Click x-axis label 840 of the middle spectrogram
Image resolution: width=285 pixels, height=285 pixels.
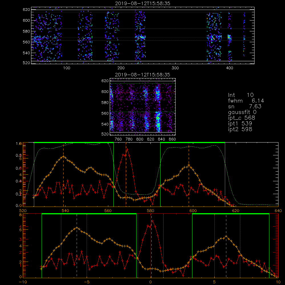pos(161,139)
